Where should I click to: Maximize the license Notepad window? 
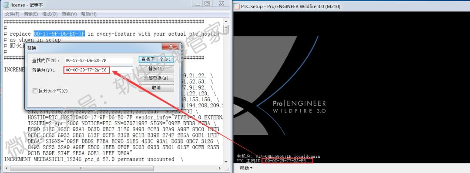(207, 3)
